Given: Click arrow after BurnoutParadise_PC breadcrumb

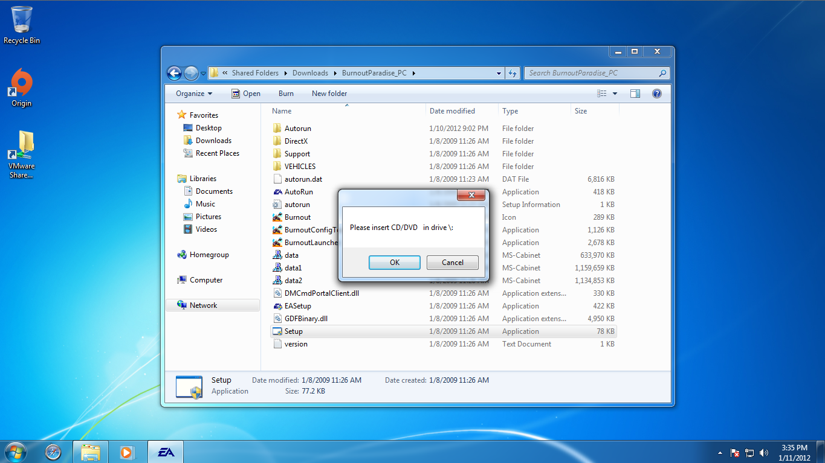Looking at the screenshot, I should click(x=414, y=73).
